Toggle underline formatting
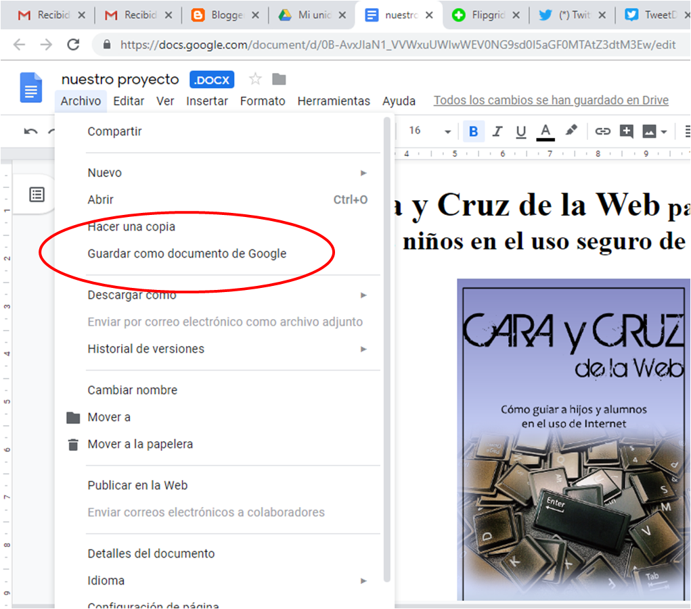 [x=520, y=131]
